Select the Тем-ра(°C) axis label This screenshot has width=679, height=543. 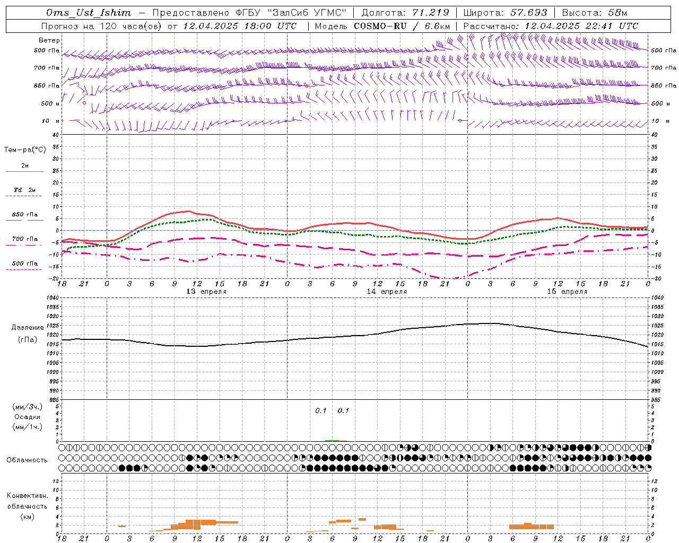click(25, 150)
